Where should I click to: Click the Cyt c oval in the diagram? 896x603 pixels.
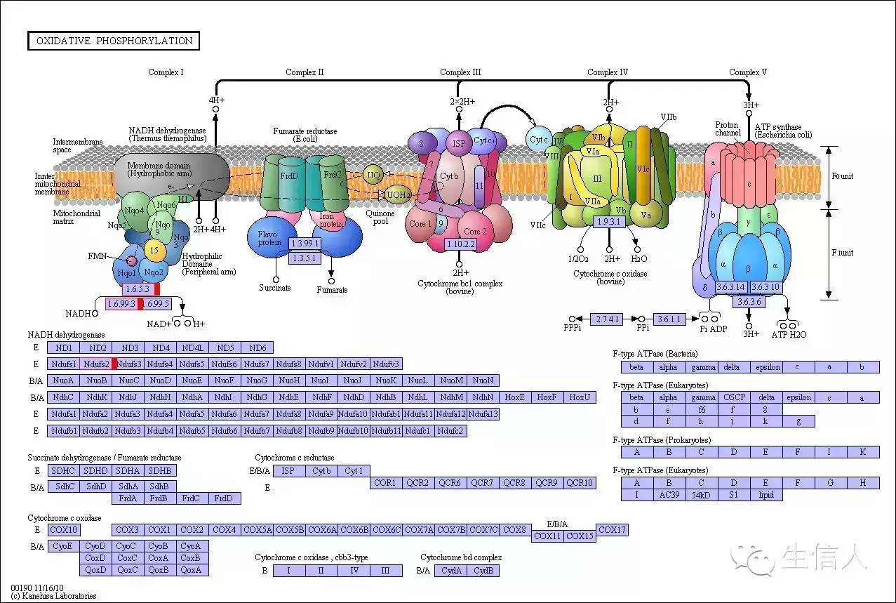(x=538, y=140)
